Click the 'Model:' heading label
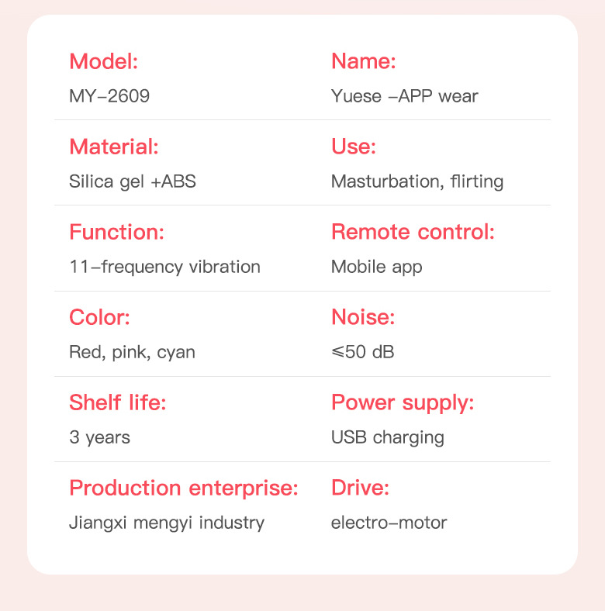This screenshot has height=611, width=605. [103, 61]
